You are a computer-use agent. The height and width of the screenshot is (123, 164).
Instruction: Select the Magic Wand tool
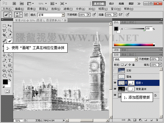(x=9, y=30)
